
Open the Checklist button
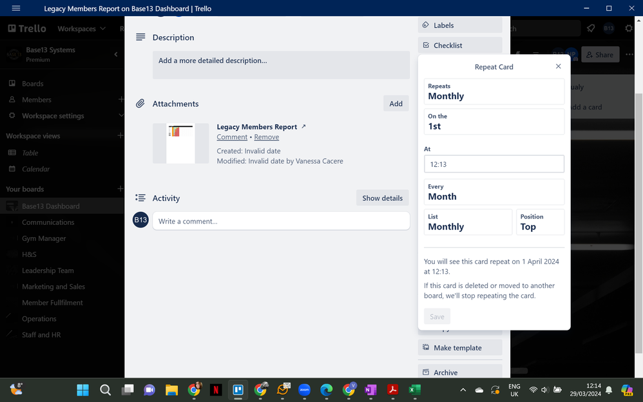[459, 45]
